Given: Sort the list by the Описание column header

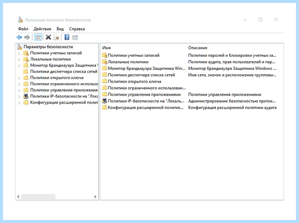Looking at the screenshot, I should pos(197,48).
